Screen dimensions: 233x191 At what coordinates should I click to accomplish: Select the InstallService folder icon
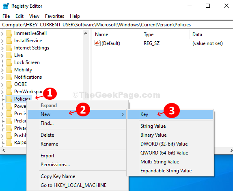click(9, 41)
